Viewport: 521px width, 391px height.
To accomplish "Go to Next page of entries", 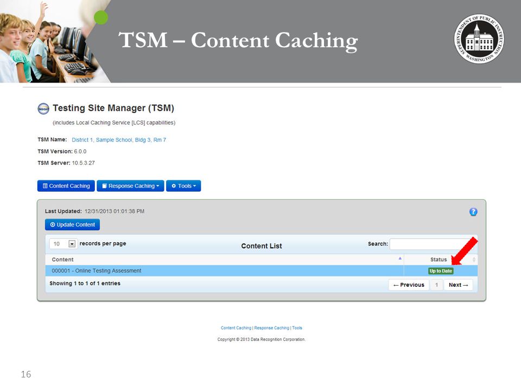I will click(458, 285).
